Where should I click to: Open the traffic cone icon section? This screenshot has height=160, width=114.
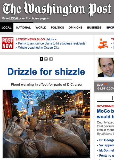point(103,43)
